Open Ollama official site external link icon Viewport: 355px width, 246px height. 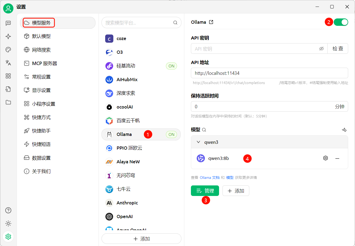pyautogui.click(x=211, y=22)
